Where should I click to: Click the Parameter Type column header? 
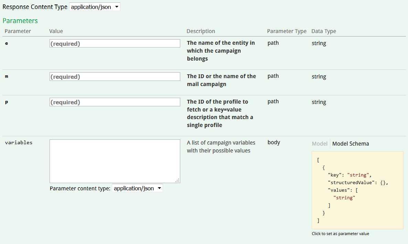point(287,31)
